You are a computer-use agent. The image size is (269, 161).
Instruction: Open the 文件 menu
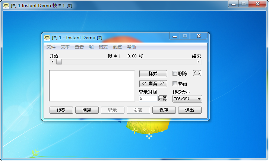51,47
